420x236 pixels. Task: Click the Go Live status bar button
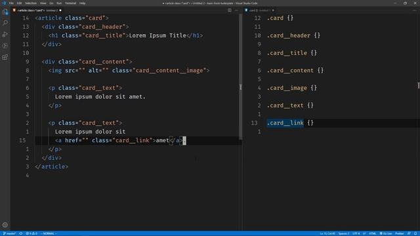click(x=386, y=233)
